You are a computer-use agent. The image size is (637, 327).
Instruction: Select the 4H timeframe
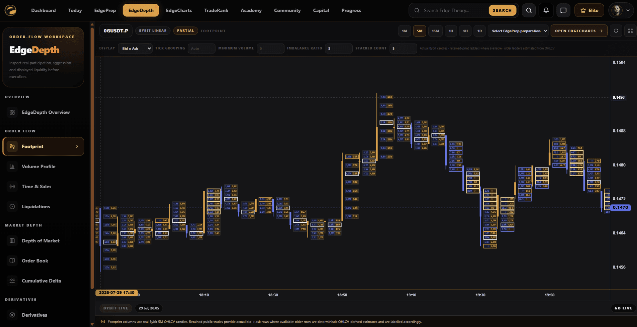pyautogui.click(x=465, y=31)
